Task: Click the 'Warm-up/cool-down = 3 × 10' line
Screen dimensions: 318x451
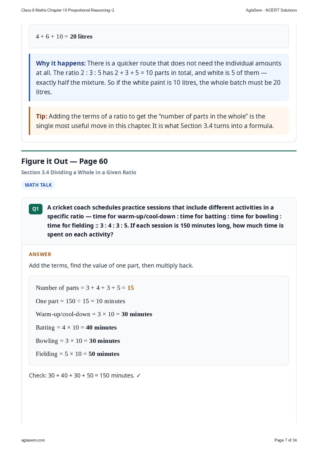Action: pyautogui.click(x=94, y=314)
